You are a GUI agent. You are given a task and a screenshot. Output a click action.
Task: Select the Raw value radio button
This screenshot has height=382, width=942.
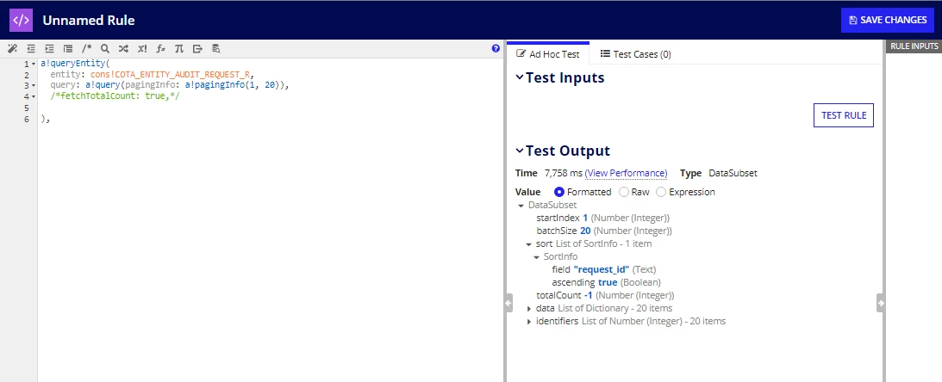point(624,192)
